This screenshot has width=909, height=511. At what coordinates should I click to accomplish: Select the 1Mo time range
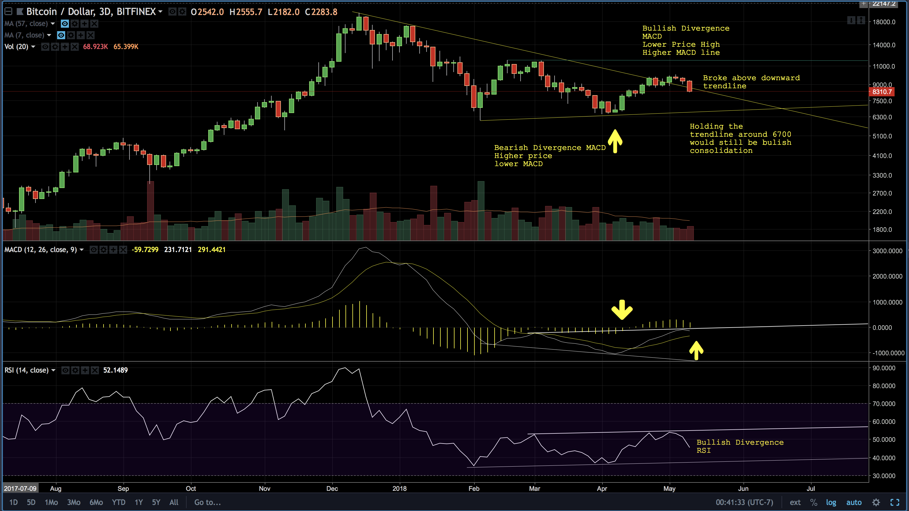point(51,502)
